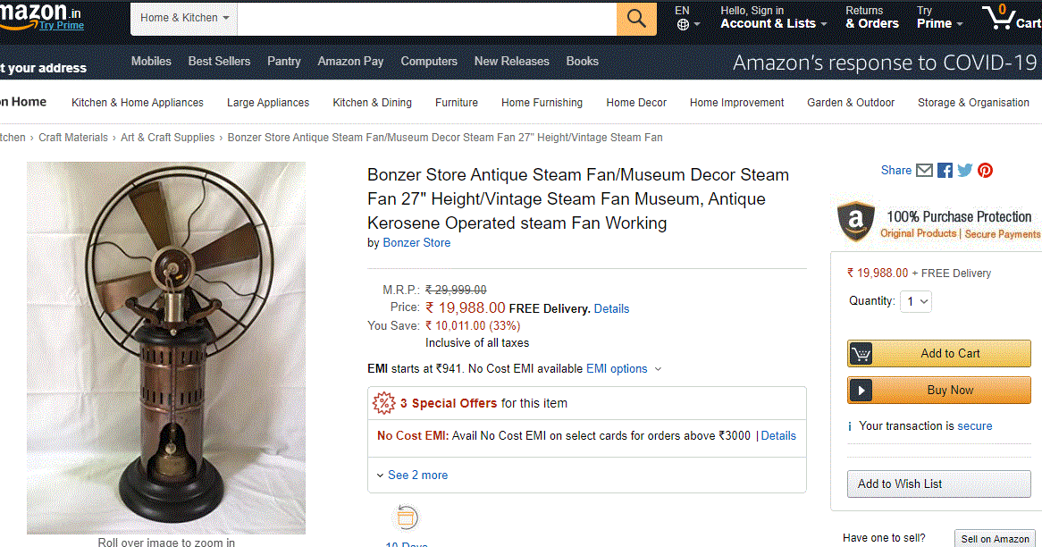The image size is (1042, 547).
Task: Share the product on Twitter
Action: (x=964, y=170)
